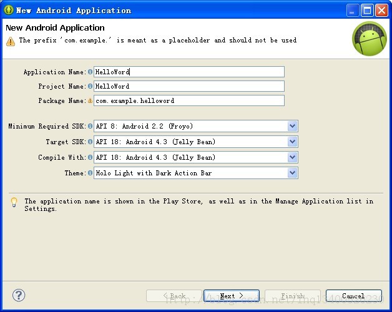Image resolution: width=392 pixels, height=312 pixels.
Task: Click the info icon beside Application Name
Action: tap(90, 72)
